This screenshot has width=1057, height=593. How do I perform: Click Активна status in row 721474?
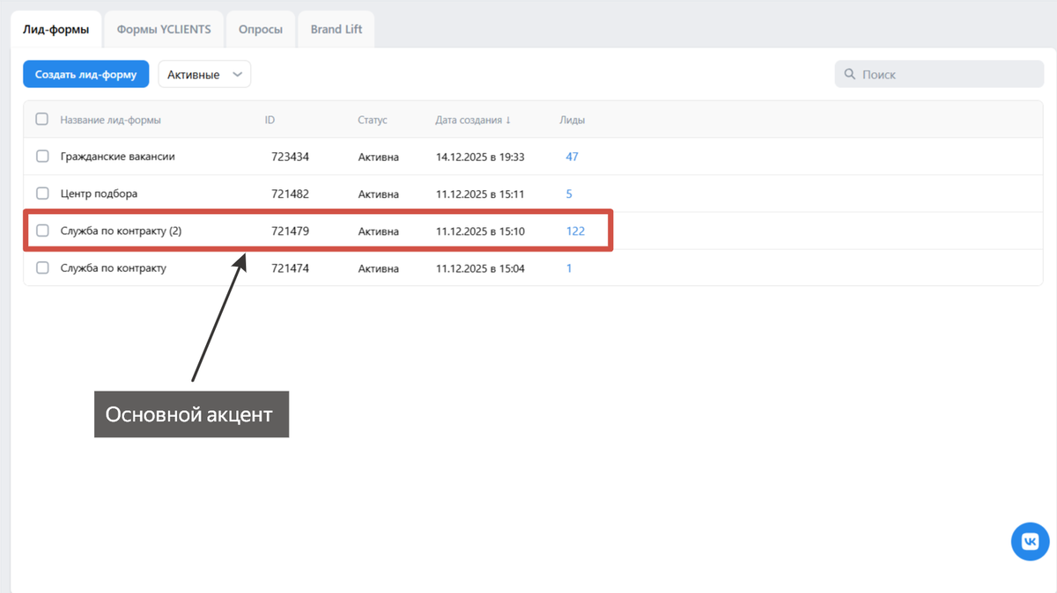(x=378, y=267)
